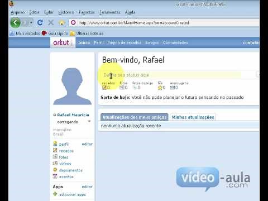Go back with the green back arrow
Image resolution: width=268 pixels, height=201 pixels.
click(x=15, y=23)
